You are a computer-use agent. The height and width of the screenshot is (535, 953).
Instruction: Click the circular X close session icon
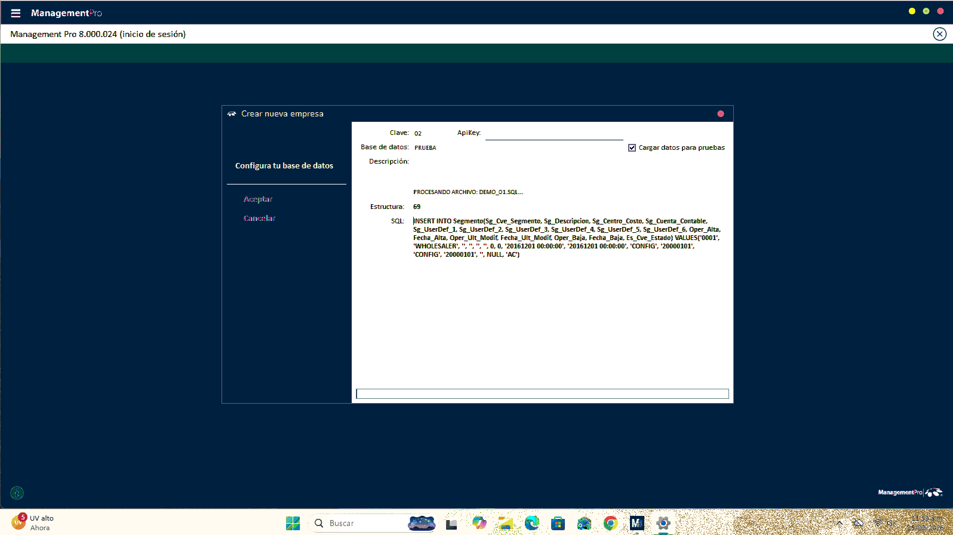point(939,34)
